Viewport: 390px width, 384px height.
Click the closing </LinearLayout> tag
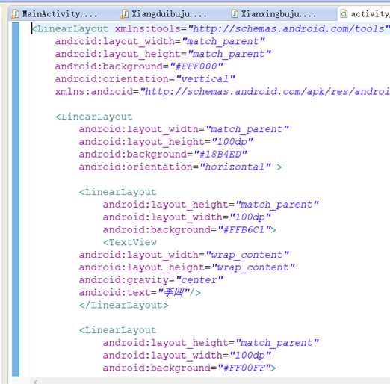click(x=124, y=305)
